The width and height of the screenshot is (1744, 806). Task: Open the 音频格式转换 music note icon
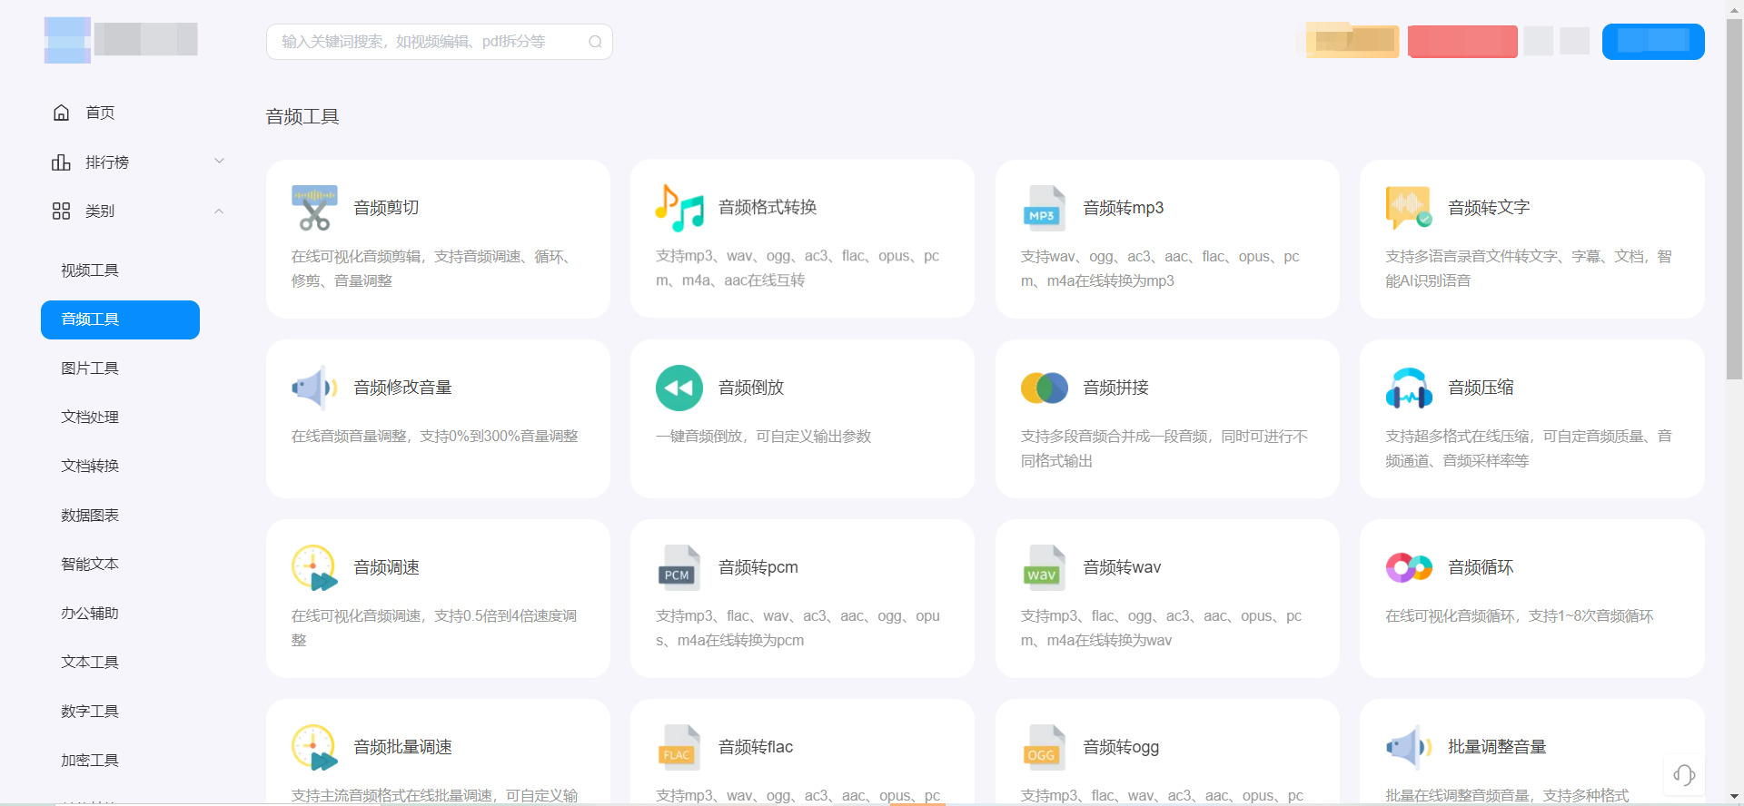click(679, 208)
